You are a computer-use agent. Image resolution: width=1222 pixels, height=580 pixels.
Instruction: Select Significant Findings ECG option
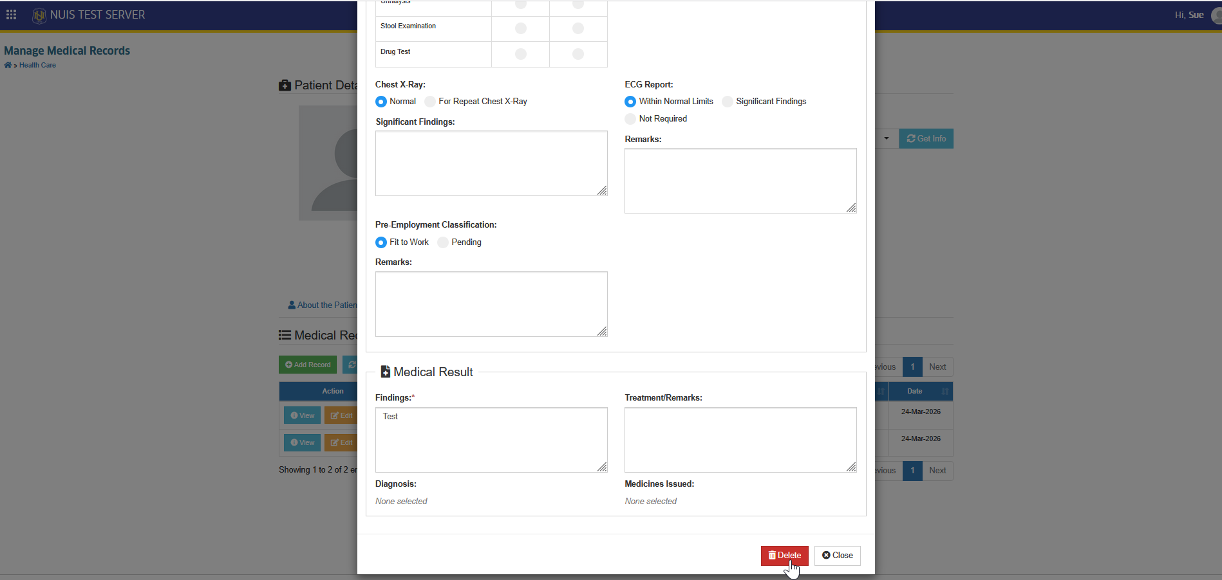(x=728, y=102)
